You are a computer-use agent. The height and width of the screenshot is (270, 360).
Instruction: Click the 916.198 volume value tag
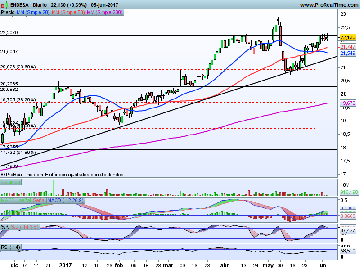349,192
